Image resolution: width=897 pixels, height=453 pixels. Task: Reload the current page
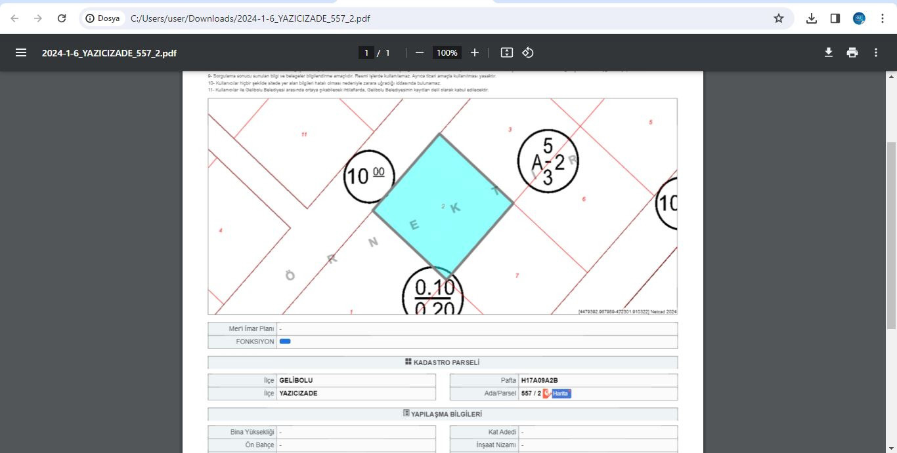[62, 18]
